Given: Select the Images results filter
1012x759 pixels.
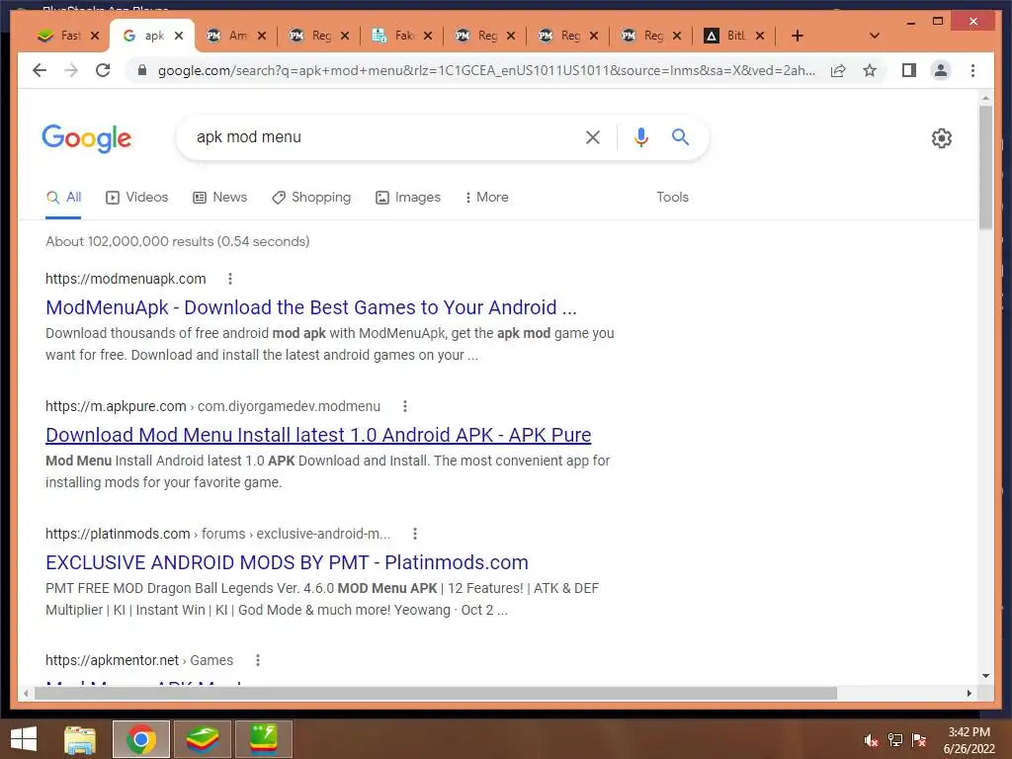Looking at the screenshot, I should click(x=408, y=197).
